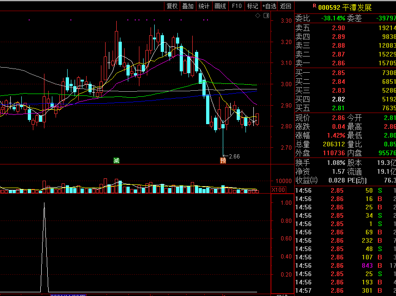Screen dimensions: 396x296
Task: Click the orange 预 marker on chart
Action: 223,160
